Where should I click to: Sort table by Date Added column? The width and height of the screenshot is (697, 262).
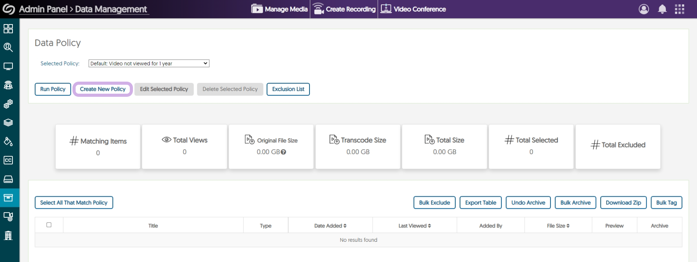pyautogui.click(x=330, y=226)
